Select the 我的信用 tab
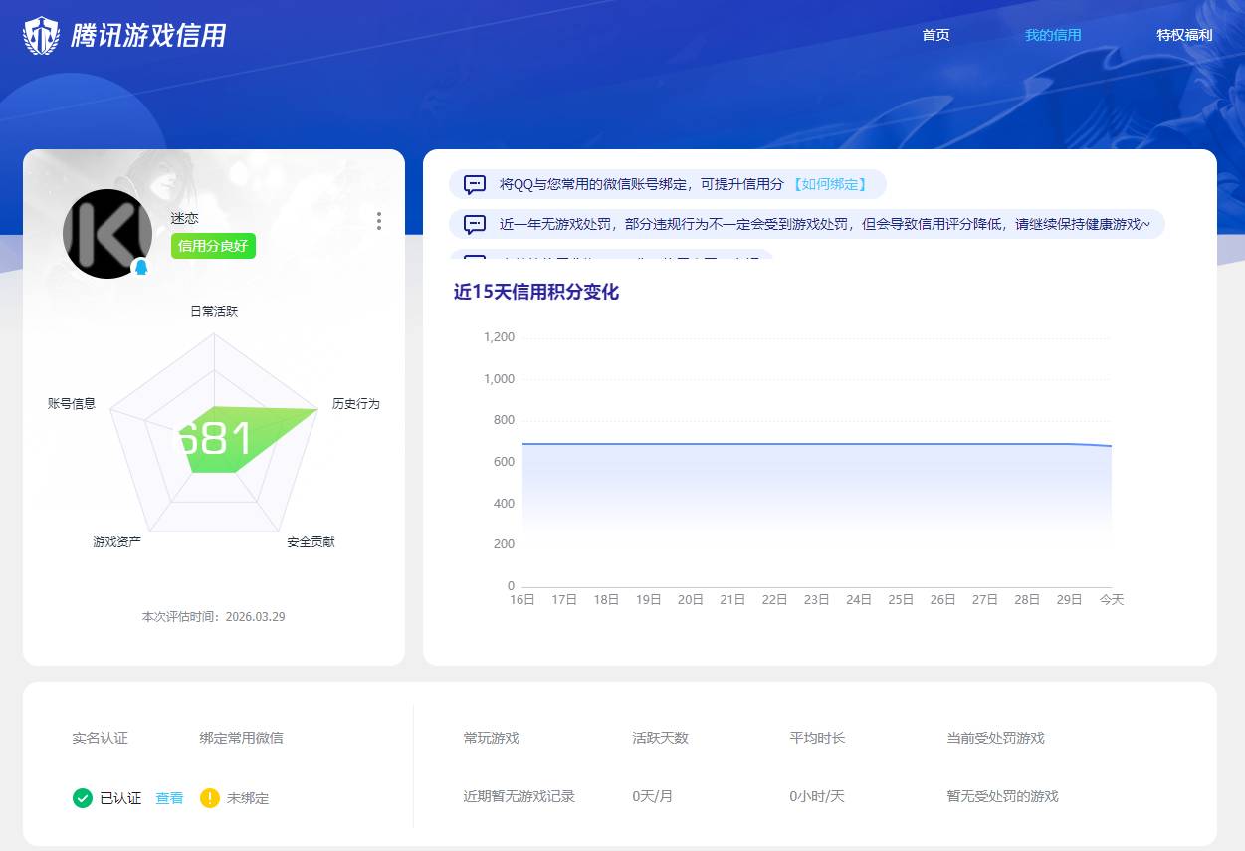This screenshot has height=851, width=1245. (x=1053, y=35)
